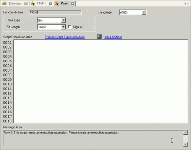Expand the Language ASCII dropdown
This screenshot has height=150, width=191.
pos(144,12)
